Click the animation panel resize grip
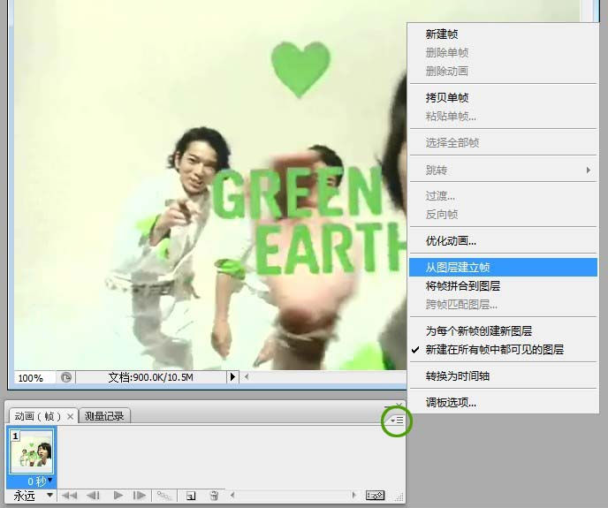This screenshot has width=608, height=508. click(399, 497)
